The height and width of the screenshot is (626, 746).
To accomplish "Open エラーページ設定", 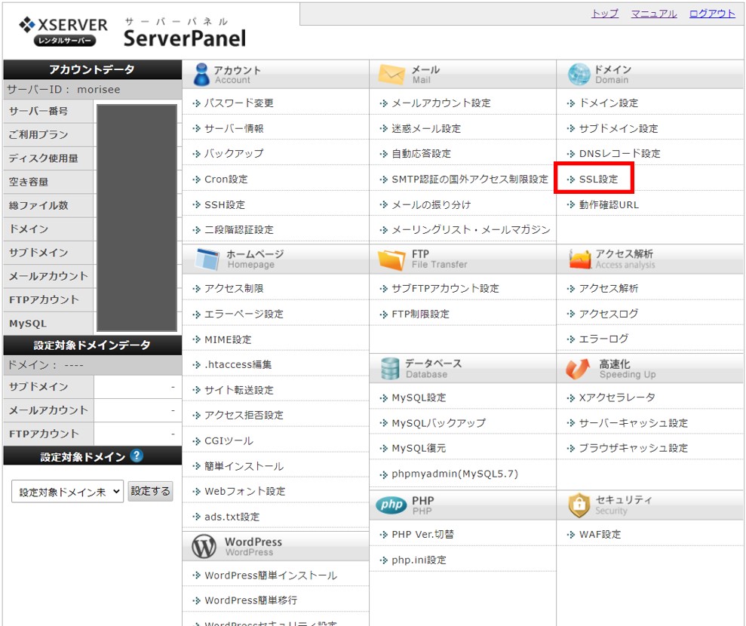I will coord(244,314).
